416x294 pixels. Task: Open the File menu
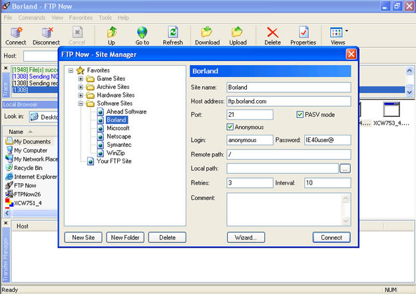(8, 18)
